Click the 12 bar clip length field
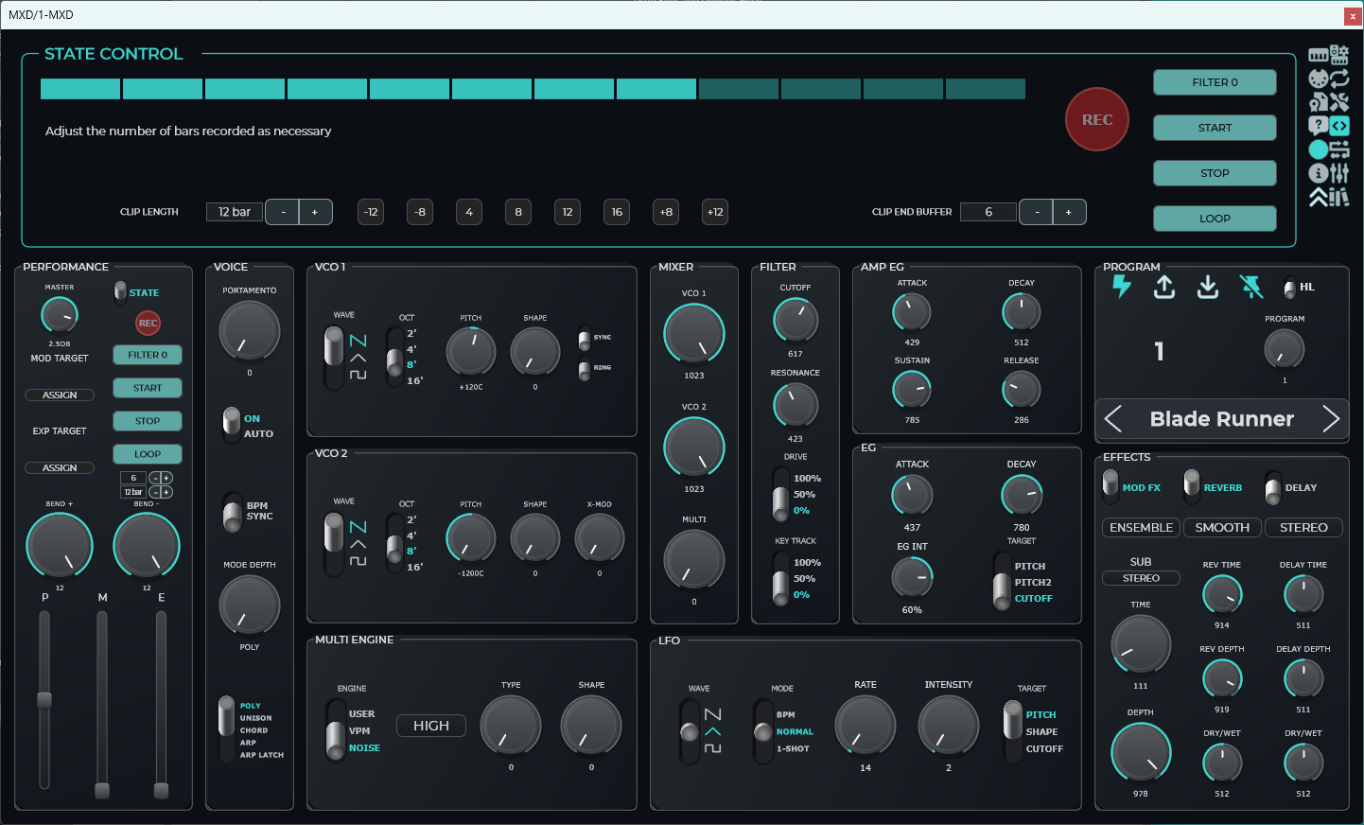Image resolution: width=1364 pixels, height=825 pixels. [x=235, y=212]
